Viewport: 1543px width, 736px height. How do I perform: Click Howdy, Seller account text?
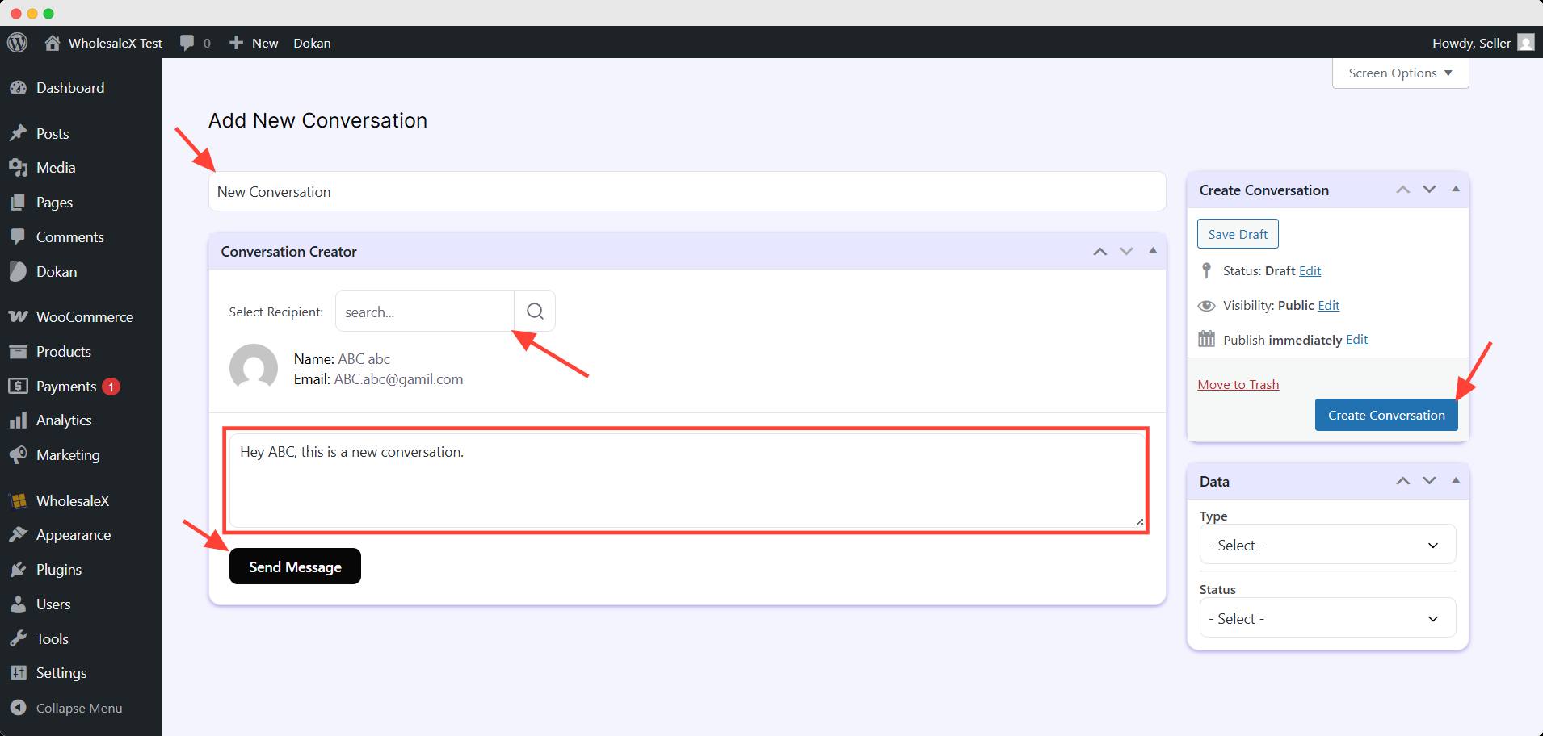click(x=1471, y=43)
